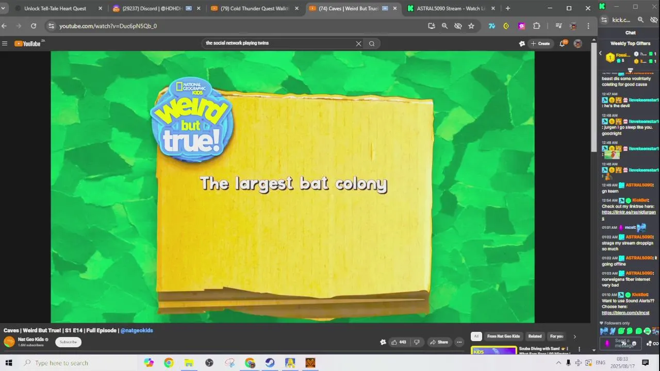Subscribe to Nat Geo Kids
Image resolution: width=660 pixels, height=371 pixels.
point(68,342)
